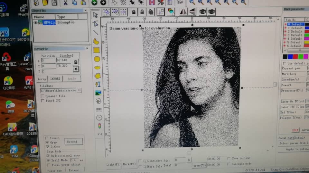Select the Rectangle tool

pos(97,50)
